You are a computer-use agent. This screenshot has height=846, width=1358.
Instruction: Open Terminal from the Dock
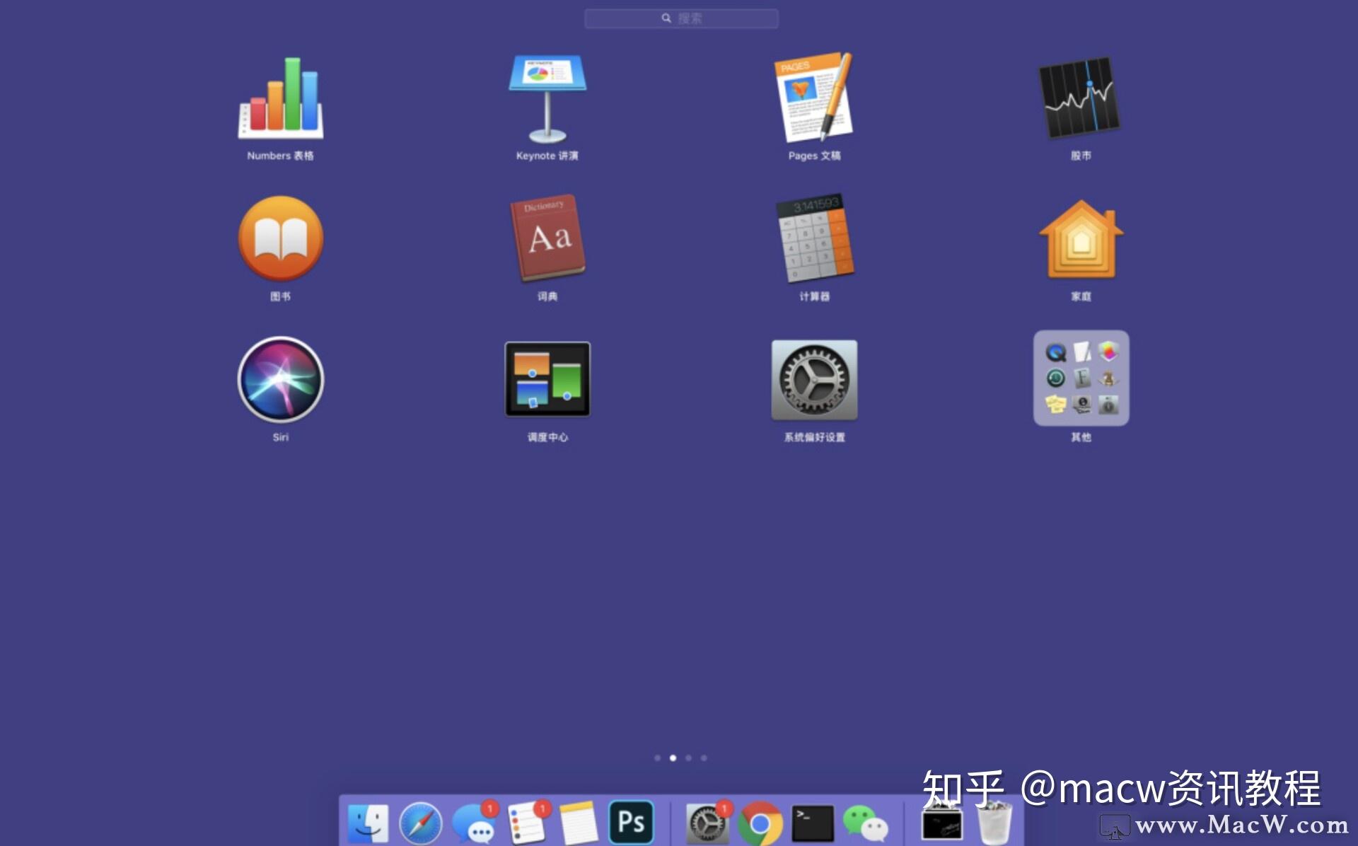point(813,823)
